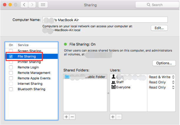Click the single user icon in Users list
Image resolution: width=180 pixels, height=125 pixels.
coord(113,77)
